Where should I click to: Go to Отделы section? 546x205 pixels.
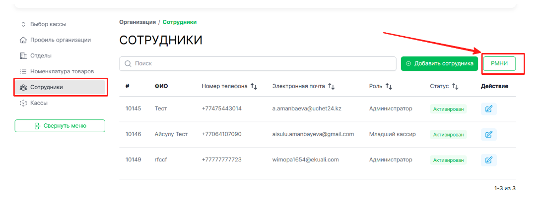click(41, 55)
